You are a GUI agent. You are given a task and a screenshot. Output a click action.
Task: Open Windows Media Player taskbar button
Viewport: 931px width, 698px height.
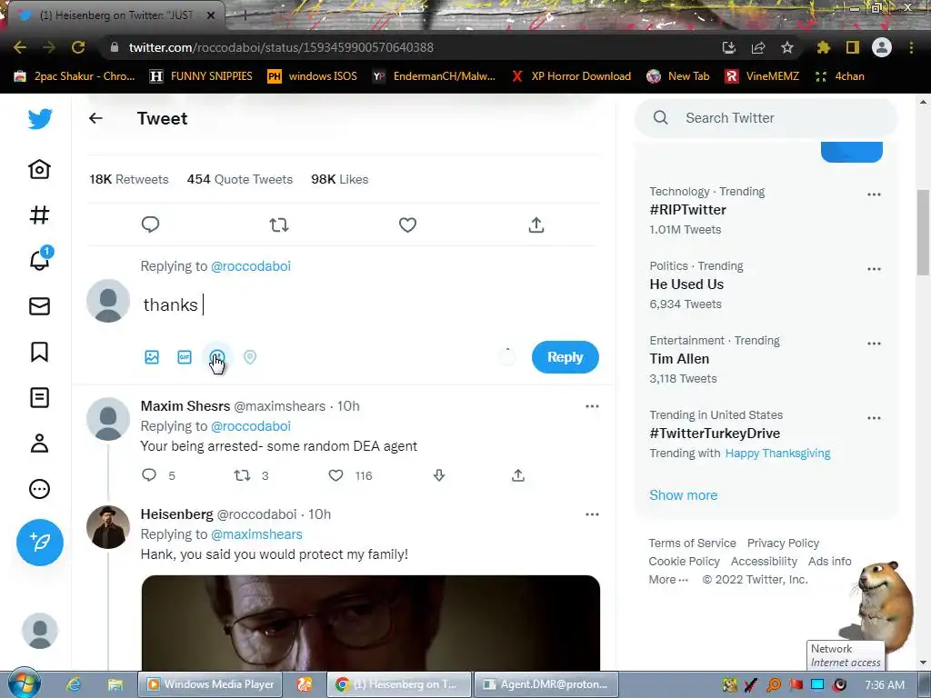pyautogui.click(x=211, y=684)
